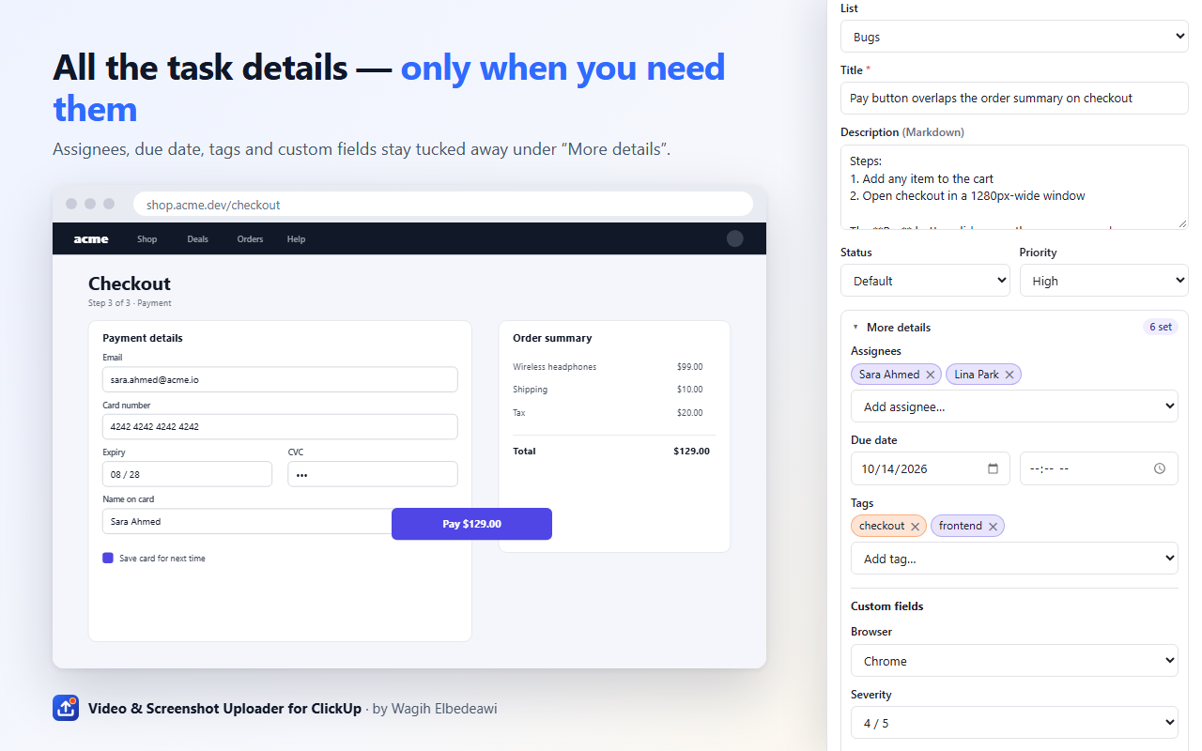The image size is (1202, 751).
Task: Click the Title input field
Action: tap(1014, 98)
